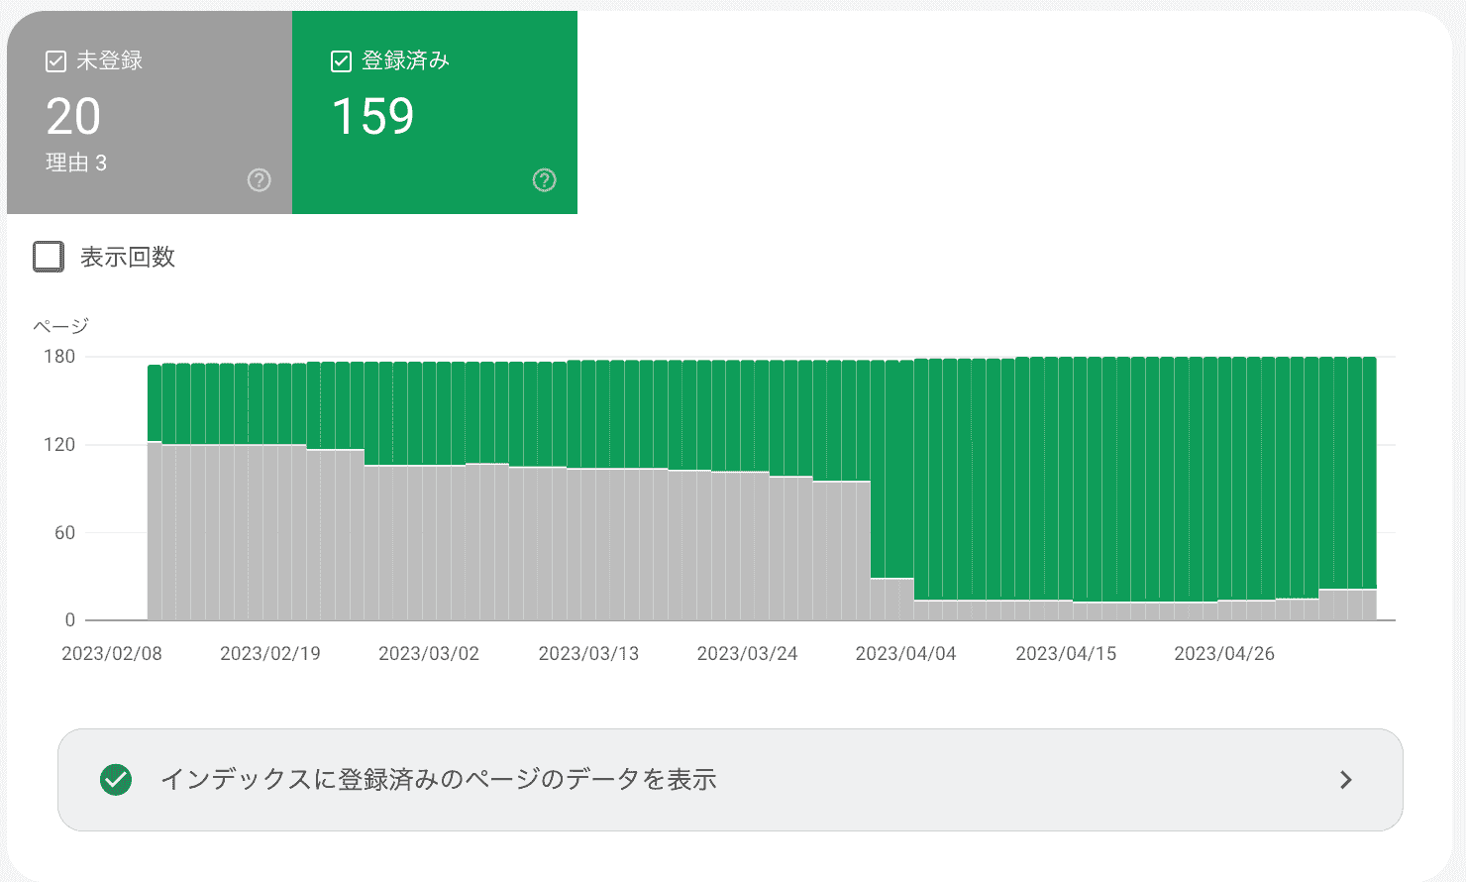Click the 登録済み count of 159
Screen dimensions: 1466x882
tap(372, 117)
